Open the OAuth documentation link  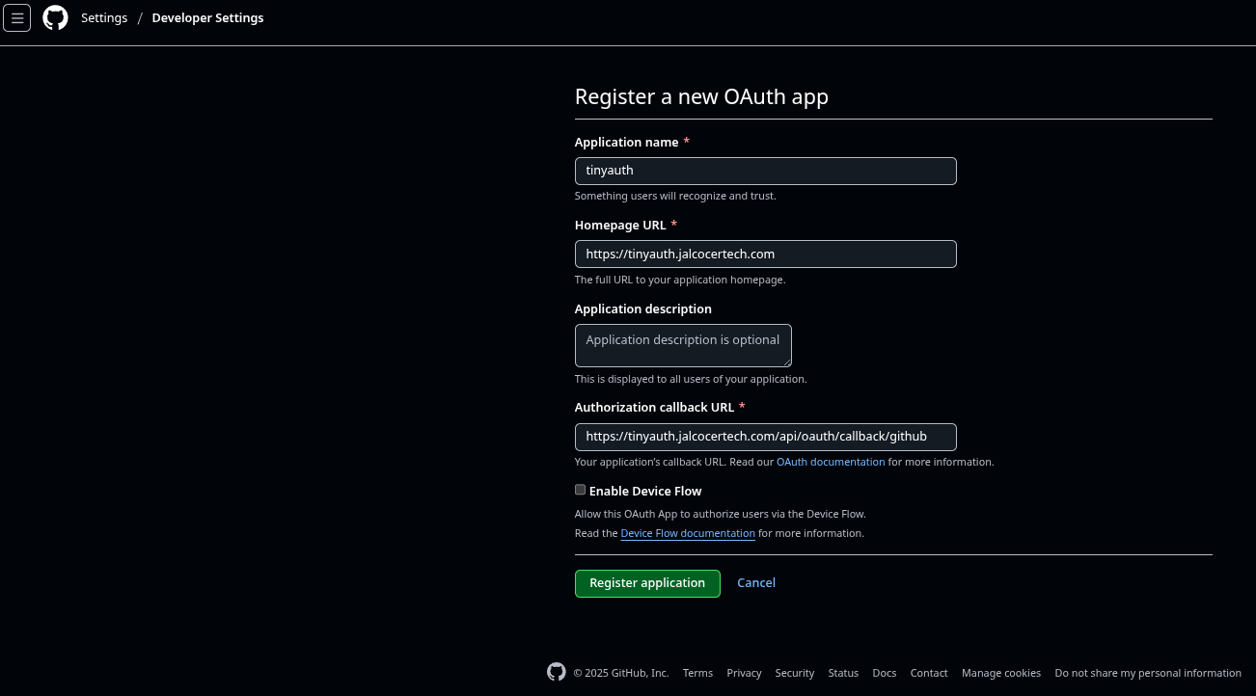tap(831, 462)
